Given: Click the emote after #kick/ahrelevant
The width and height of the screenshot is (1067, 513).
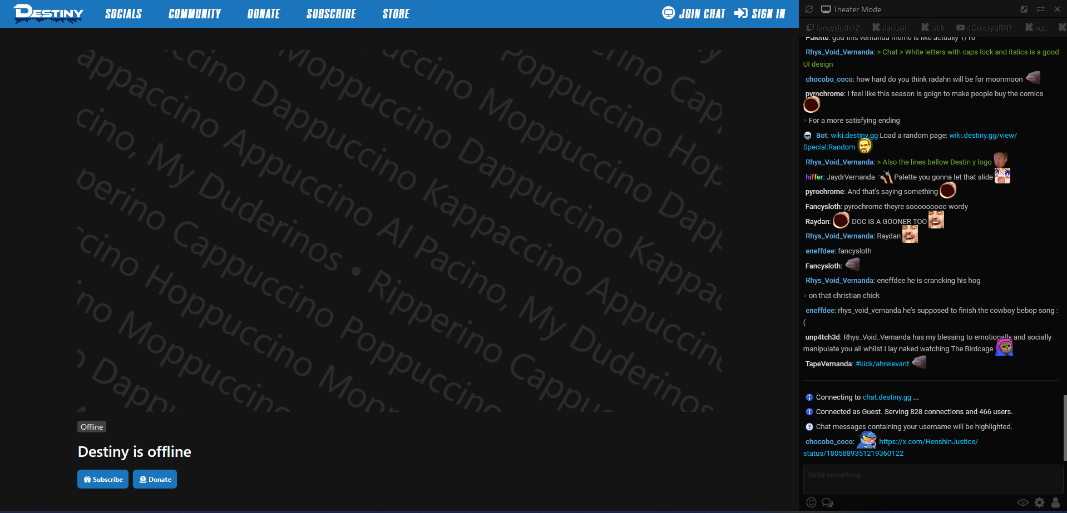Looking at the screenshot, I should [x=919, y=362].
